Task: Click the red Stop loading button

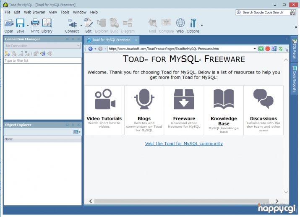Action: (x=267, y=49)
